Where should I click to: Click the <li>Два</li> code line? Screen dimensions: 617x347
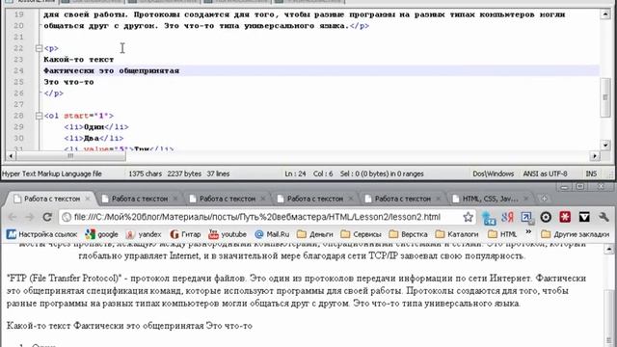point(94,138)
